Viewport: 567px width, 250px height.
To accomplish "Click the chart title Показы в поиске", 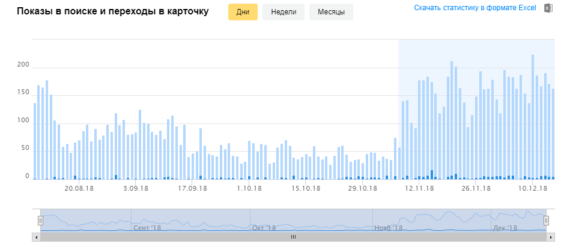I will coord(113,11).
